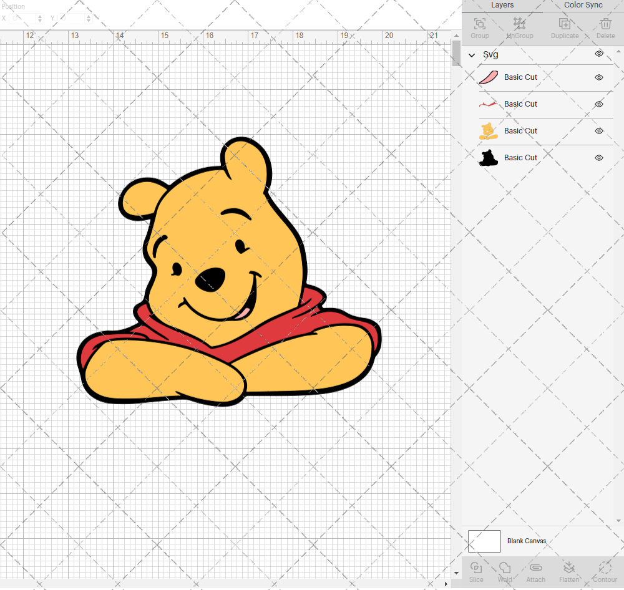The height and width of the screenshot is (590, 624).
Task: Select the black silhouette layer thumbnail
Action: (x=489, y=158)
